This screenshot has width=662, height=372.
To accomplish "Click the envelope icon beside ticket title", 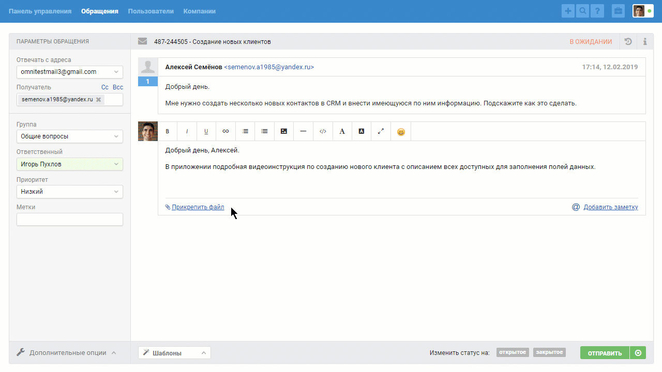I will point(142,41).
